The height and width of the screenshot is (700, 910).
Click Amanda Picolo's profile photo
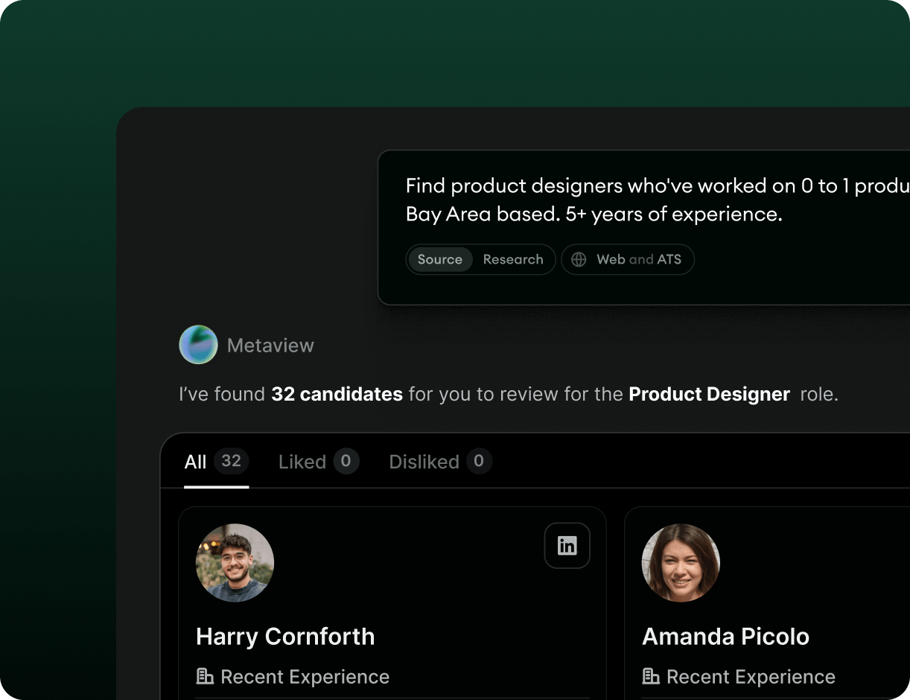[681, 563]
